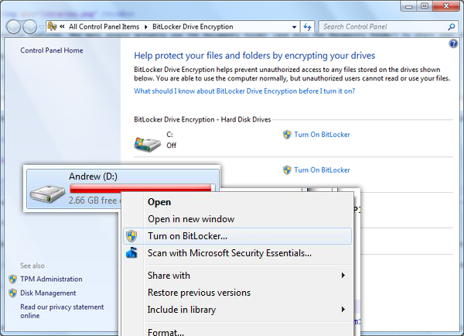Click the Refresh button
Screen dimensions: 464x336
point(308,27)
